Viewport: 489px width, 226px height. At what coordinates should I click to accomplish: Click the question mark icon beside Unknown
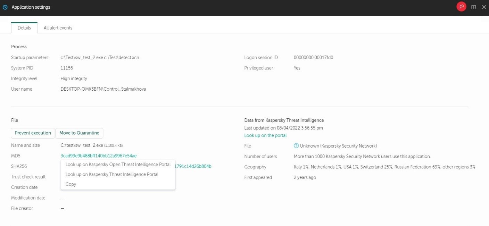[x=296, y=146]
